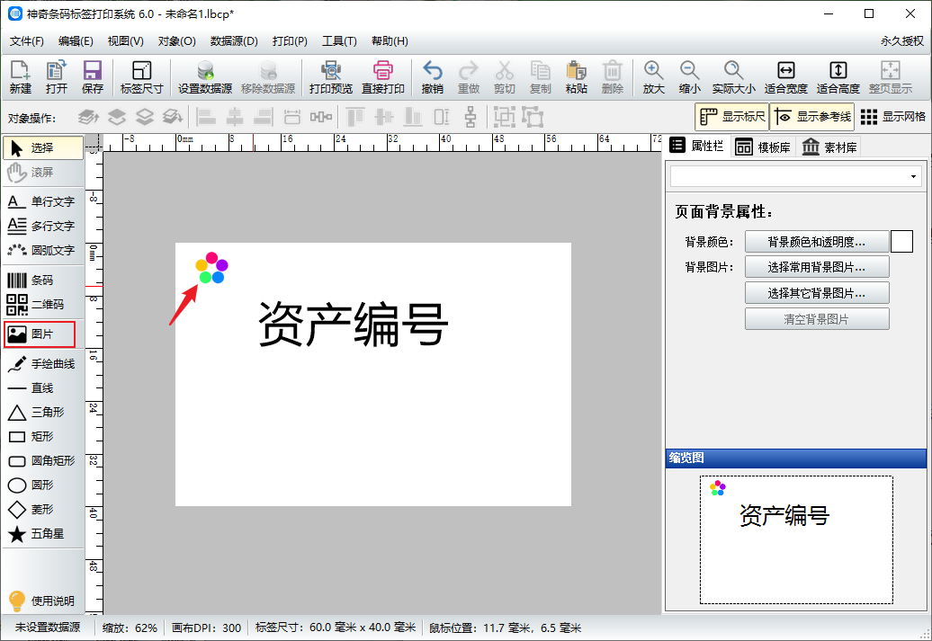Open the 设置数据源 data source settings
Screen dimensions: 932x641
[205, 77]
